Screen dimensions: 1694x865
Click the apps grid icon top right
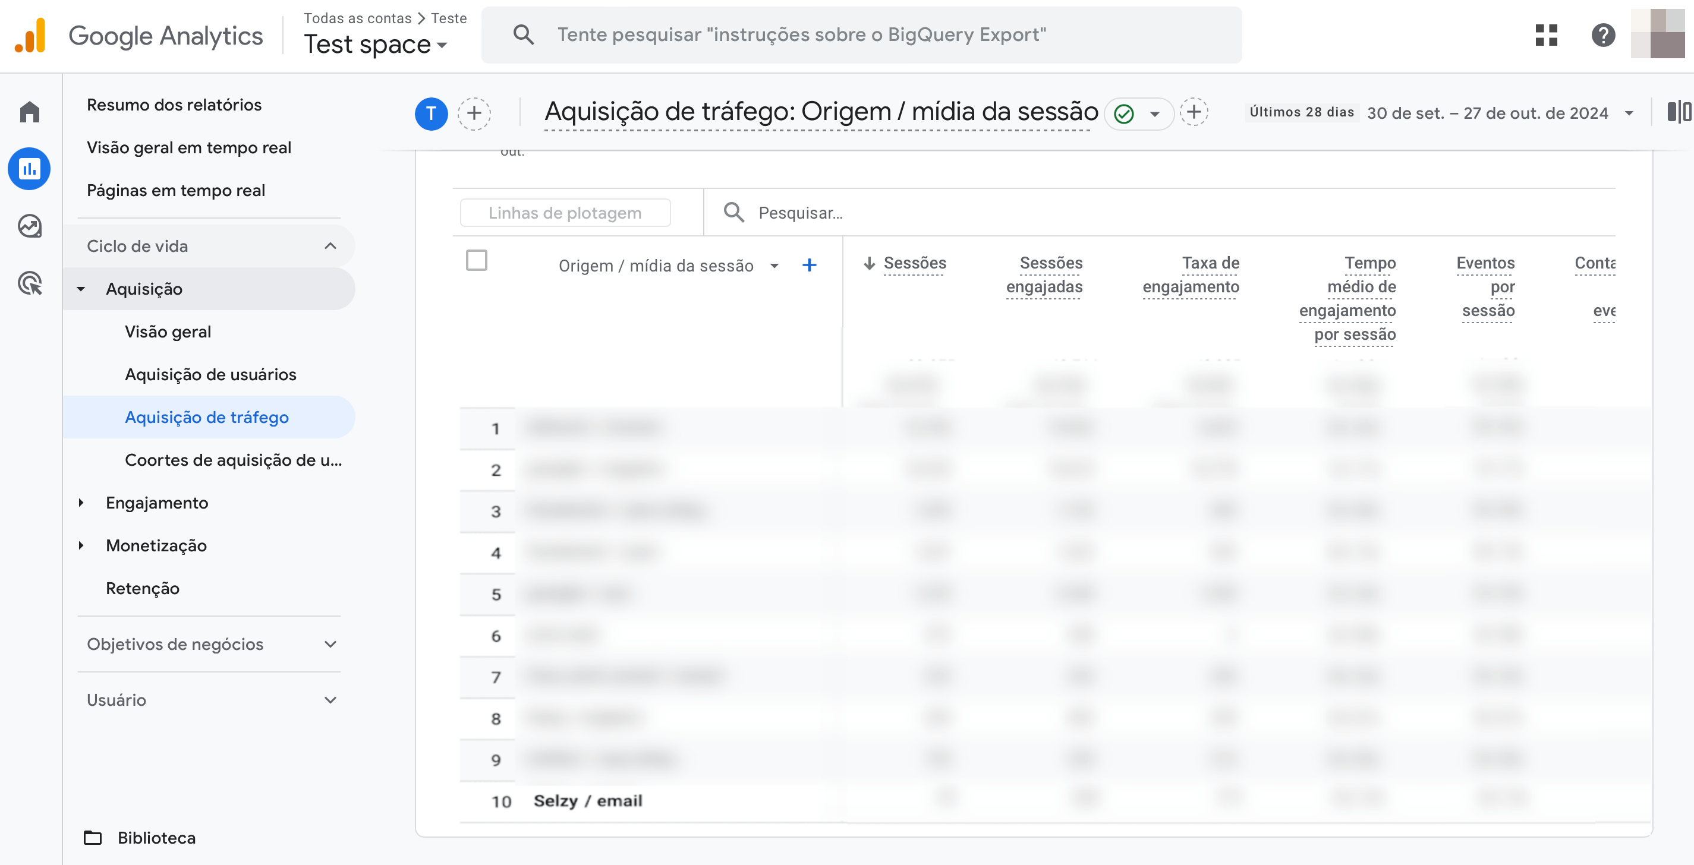(1546, 34)
